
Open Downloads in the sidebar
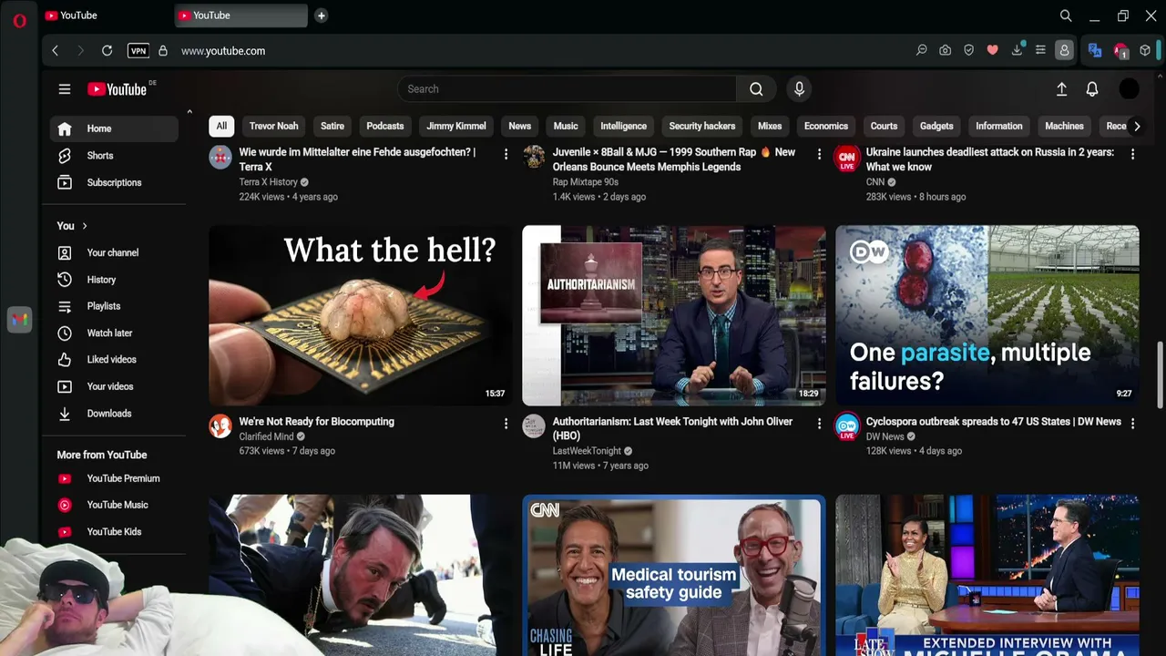(x=114, y=414)
